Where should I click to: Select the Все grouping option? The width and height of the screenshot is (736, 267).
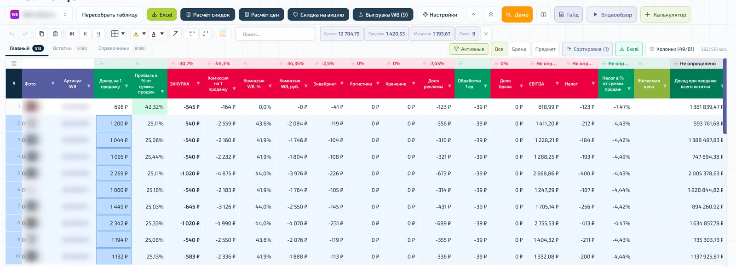(x=499, y=49)
